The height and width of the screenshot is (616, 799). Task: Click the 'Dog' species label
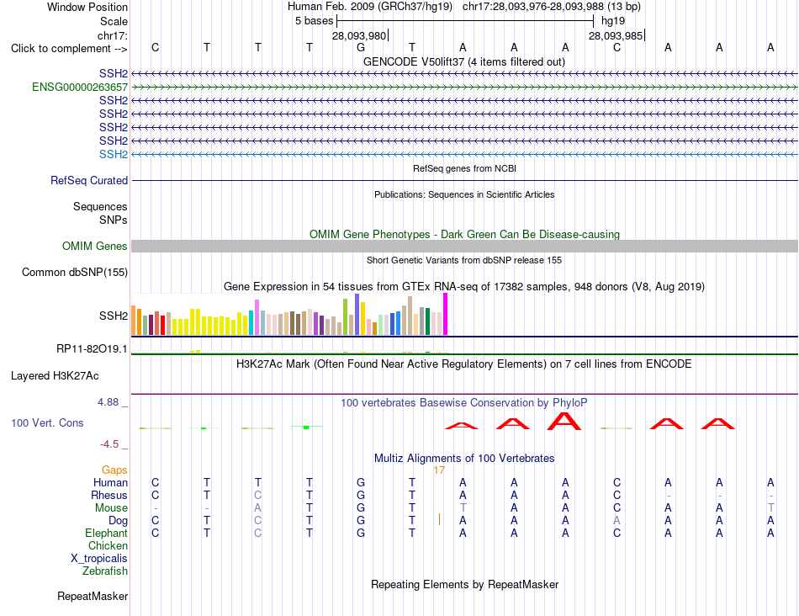[x=119, y=521]
